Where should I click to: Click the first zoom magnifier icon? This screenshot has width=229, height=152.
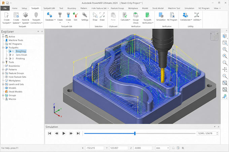pos(225,49)
